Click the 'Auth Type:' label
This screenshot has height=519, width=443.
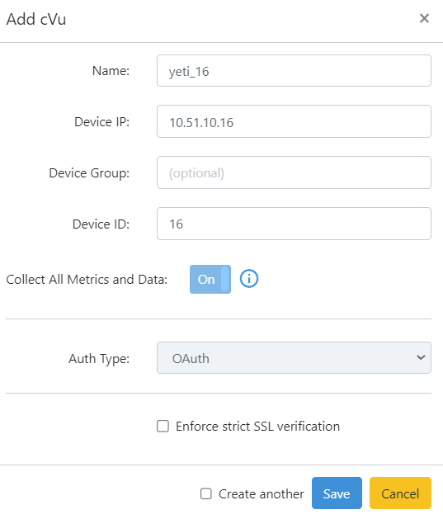tap(99, 359)
